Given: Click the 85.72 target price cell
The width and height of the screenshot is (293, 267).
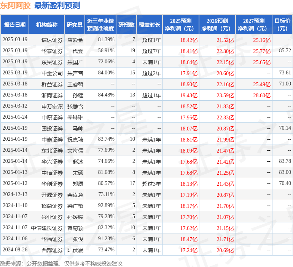Looking at the screenshot, I should click(x=285, y=51).
